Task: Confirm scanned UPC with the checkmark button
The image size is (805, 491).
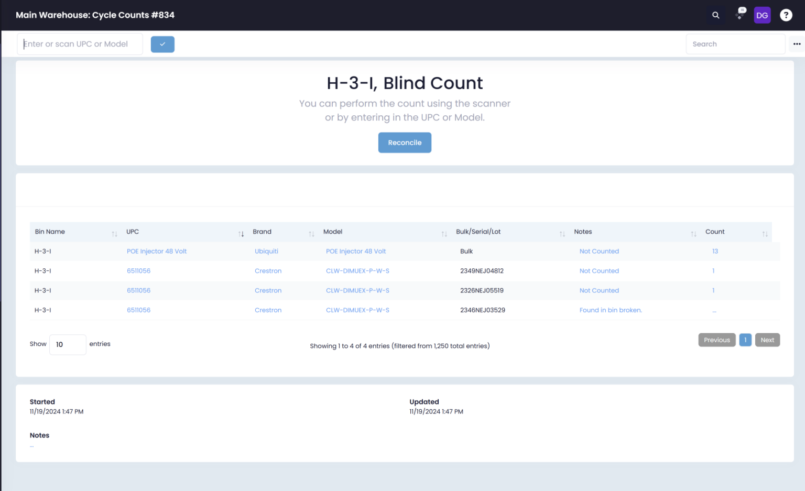Action: 162,44
